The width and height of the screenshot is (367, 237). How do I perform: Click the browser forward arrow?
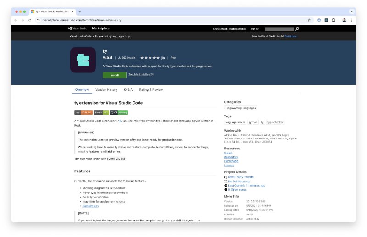point(22,20)
